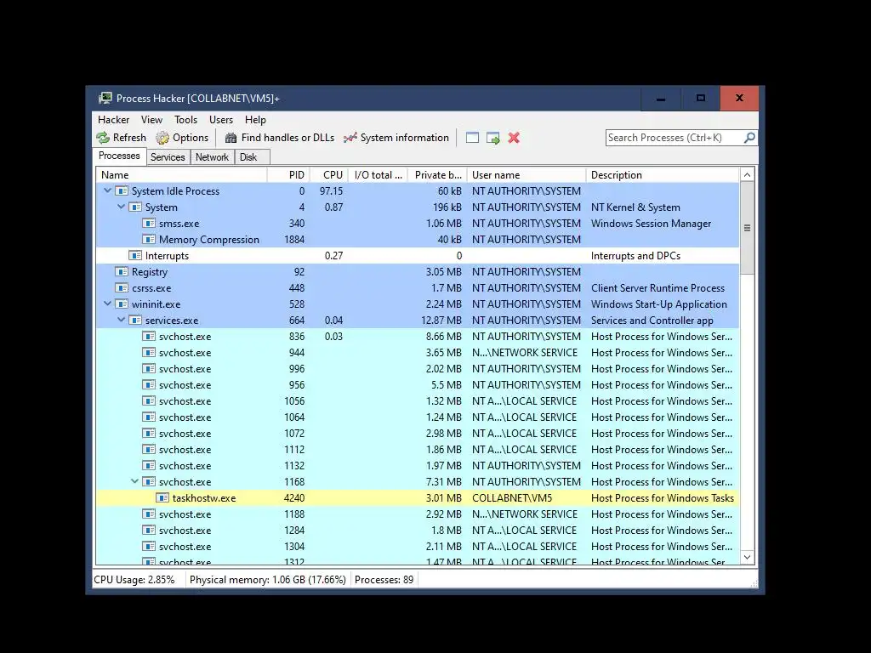Viewport: 871px width, 653px height.
Task: Sort by the Description column header
Action: coord(663,175)
